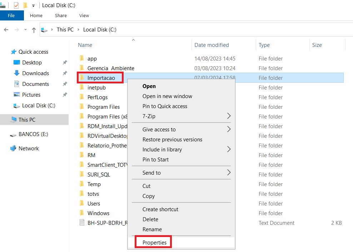Click the Up one level arrow
This screenshot has width=353, height=252.
tap(34, 30)
